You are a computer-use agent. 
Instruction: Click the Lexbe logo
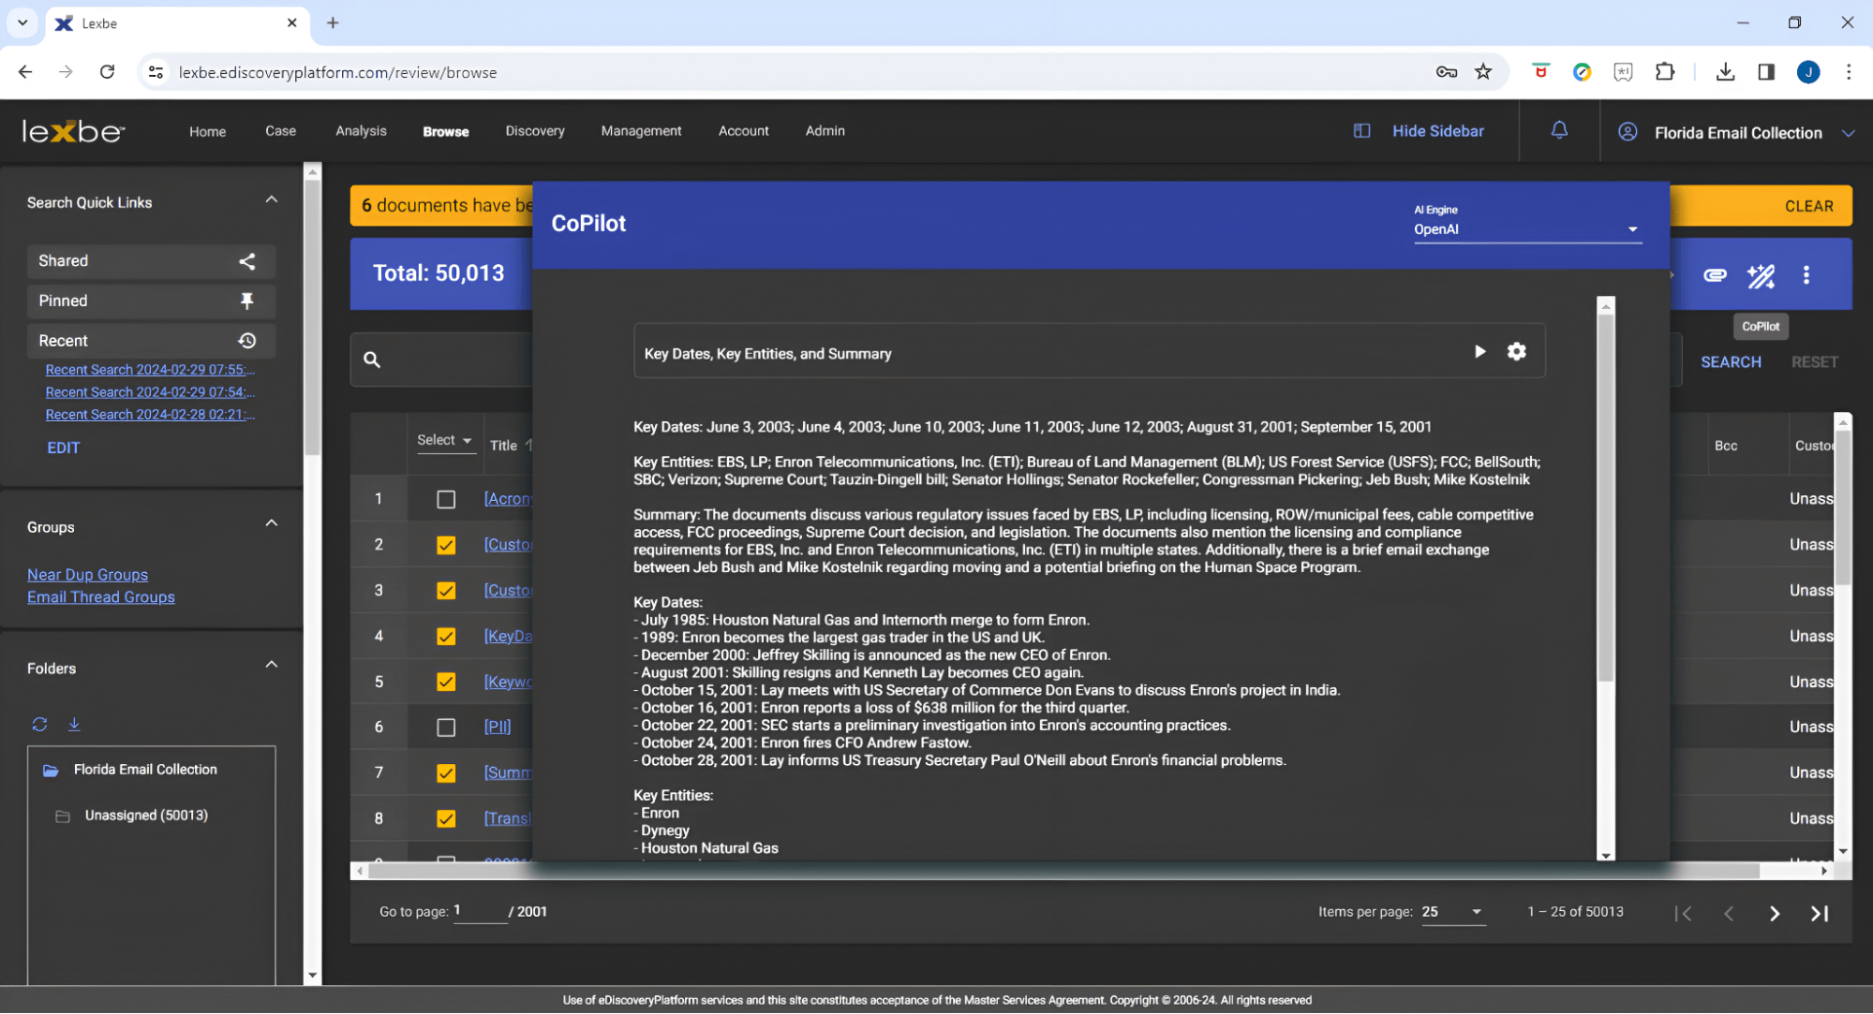(73, 131)
